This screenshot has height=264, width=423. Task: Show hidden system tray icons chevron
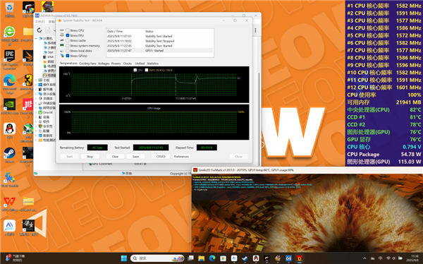(x=364, y=258)
